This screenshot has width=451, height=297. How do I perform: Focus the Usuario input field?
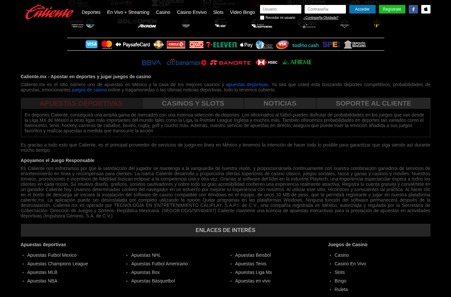[281, 9]
